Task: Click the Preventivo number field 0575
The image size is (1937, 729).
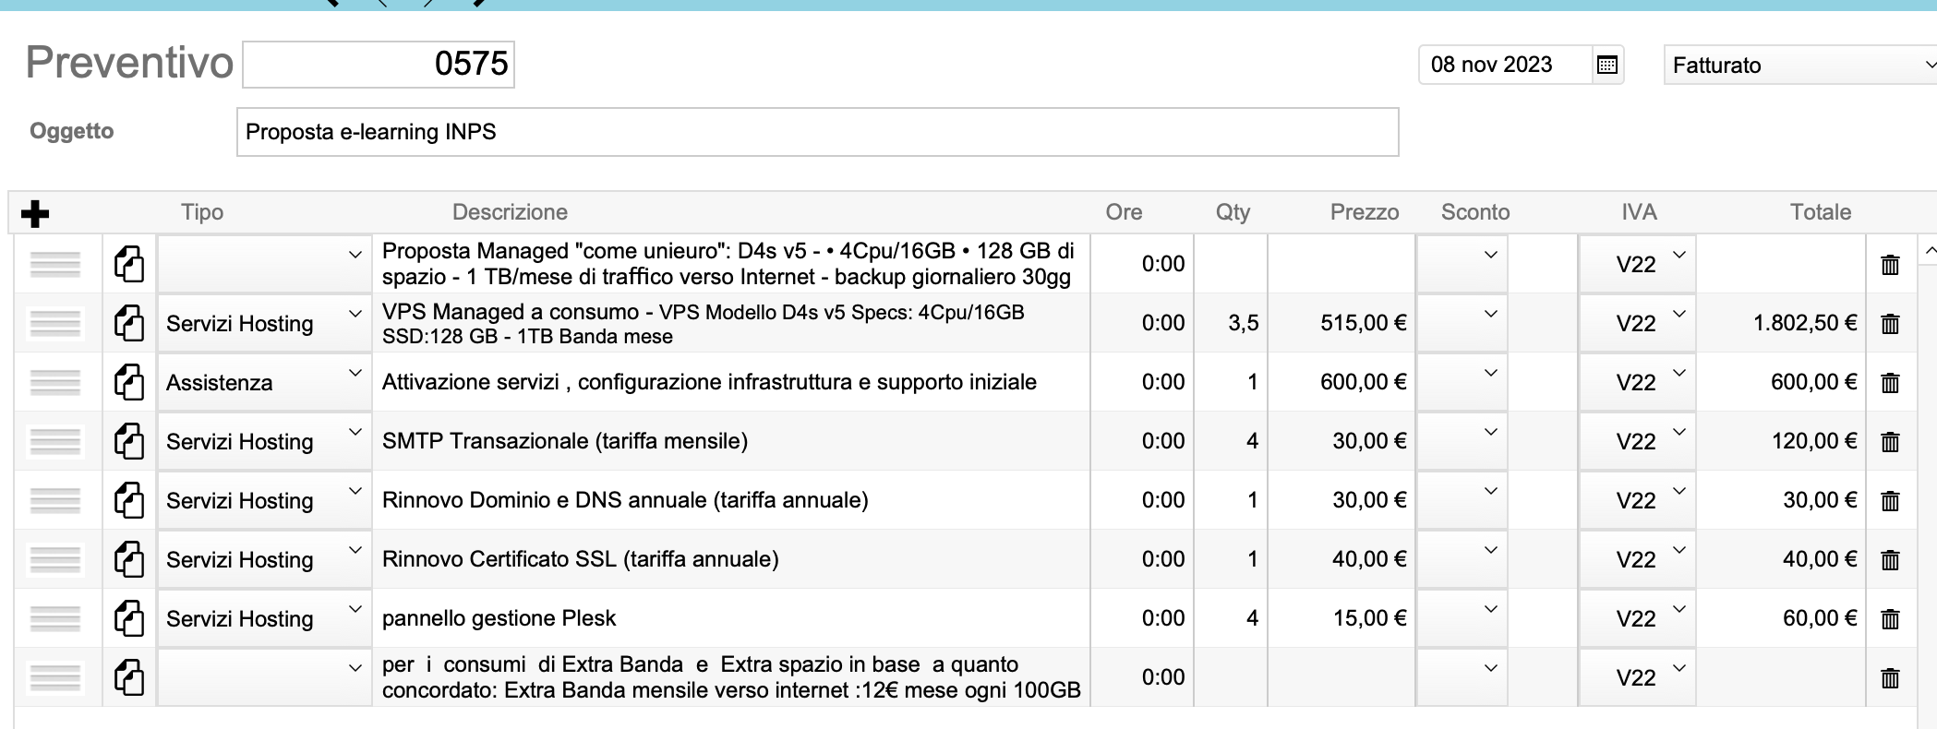Action: (x=379, y=65)
